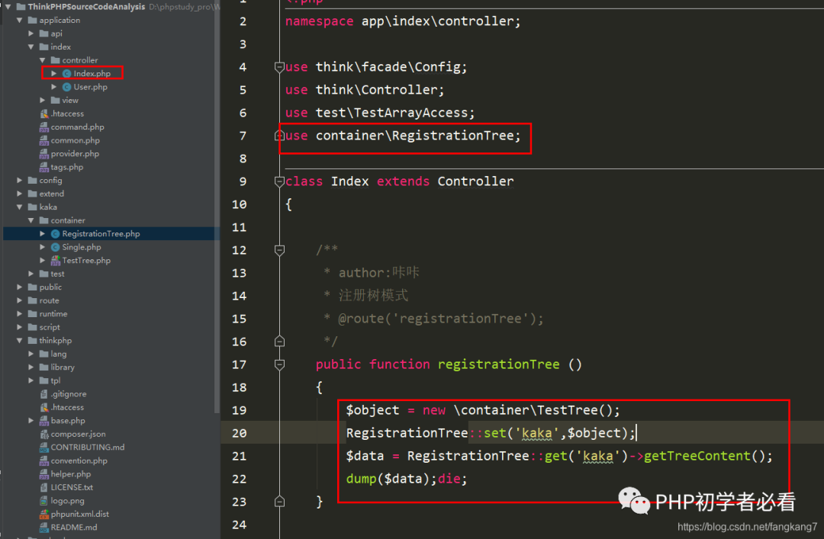Click the convention.php file icon
Image resolution: width=824 pixels, height=539 pixels.
[44, 460]
